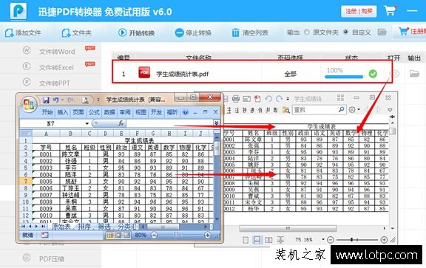Switch to the 排序 sheet tab
Screen dimensions: 426x268
pyautogui.click(x=84, y=227)
